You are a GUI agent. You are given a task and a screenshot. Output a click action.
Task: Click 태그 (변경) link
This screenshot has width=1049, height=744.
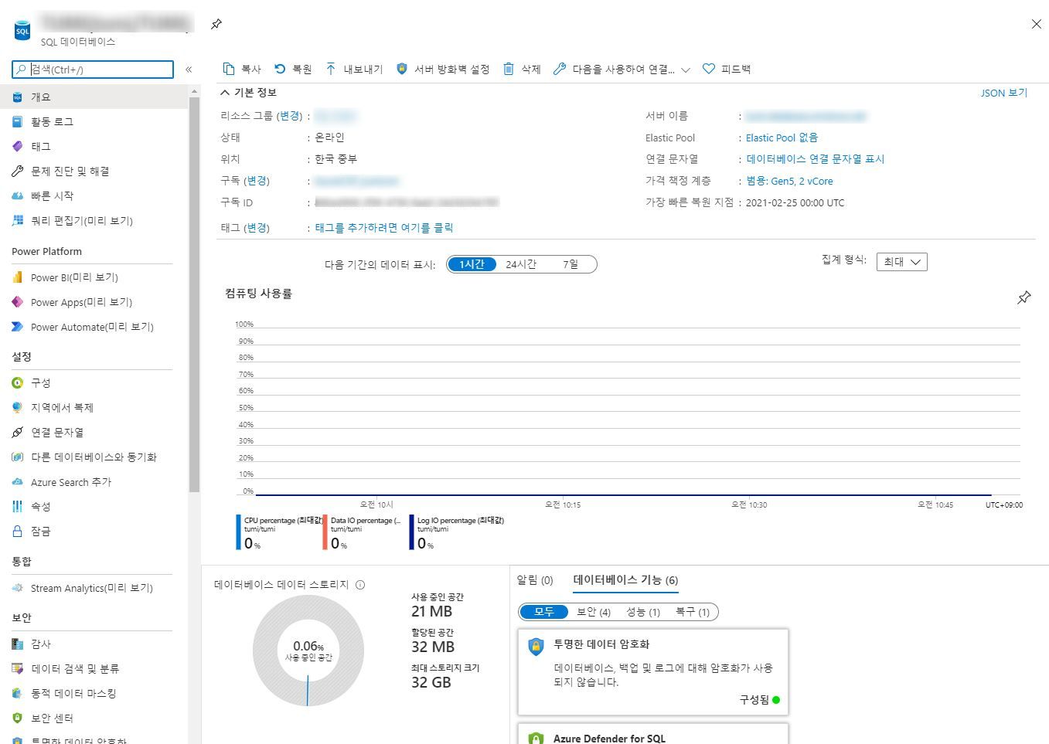257,228
